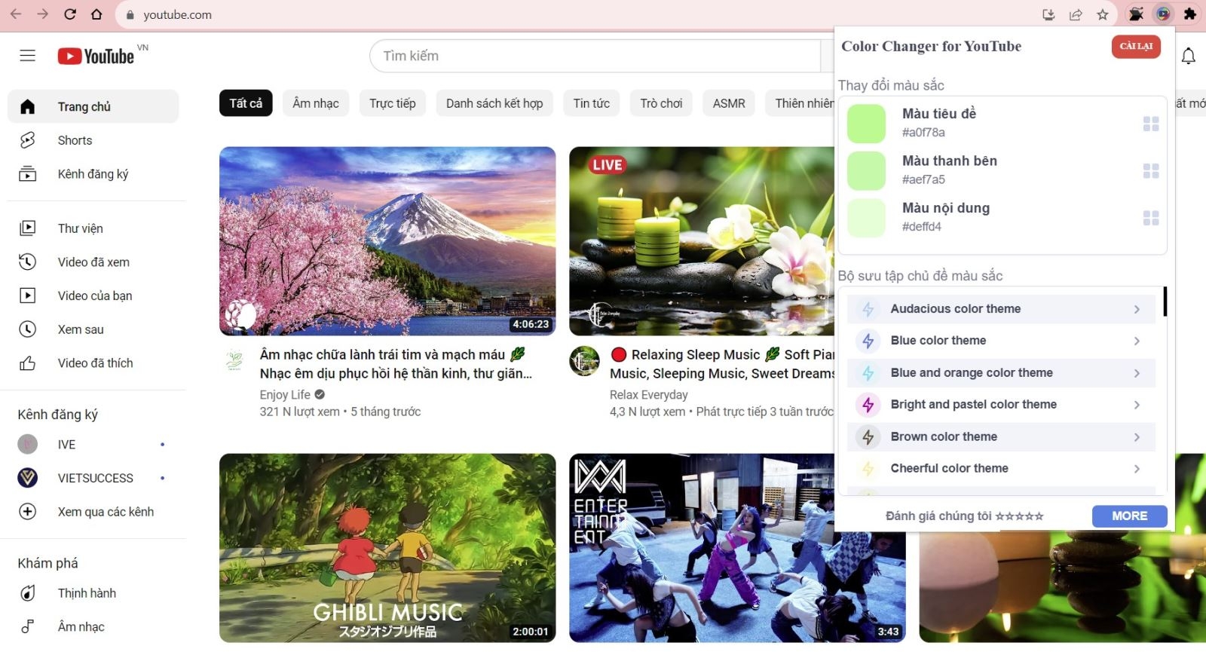1206x652 pixels.
Task: Select the ASMR filter chip
Action: coord(729,103)
